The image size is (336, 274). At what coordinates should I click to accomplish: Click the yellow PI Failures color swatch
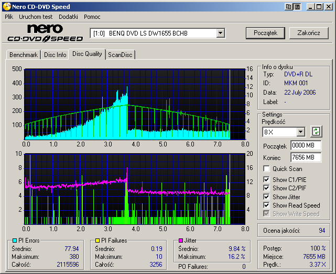click(x=97, y=241)
